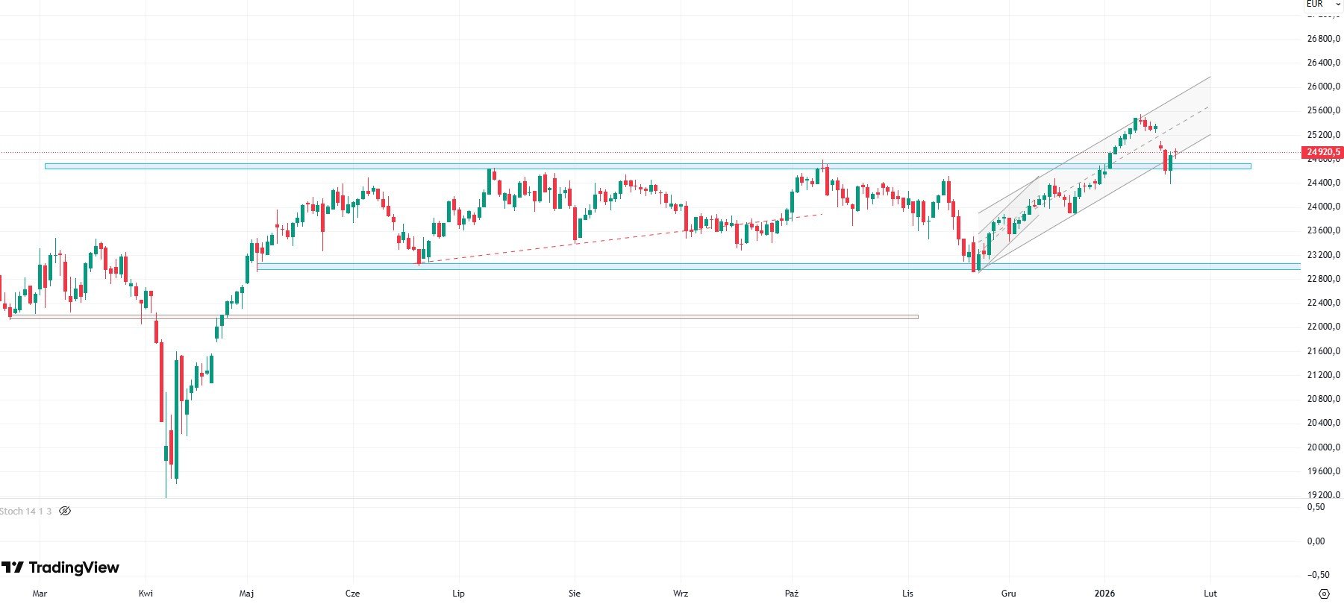The image size is (1344, 604).
Task: Select the Stoch 14 1 3 indicator label
Action: [x=26, y=512]
